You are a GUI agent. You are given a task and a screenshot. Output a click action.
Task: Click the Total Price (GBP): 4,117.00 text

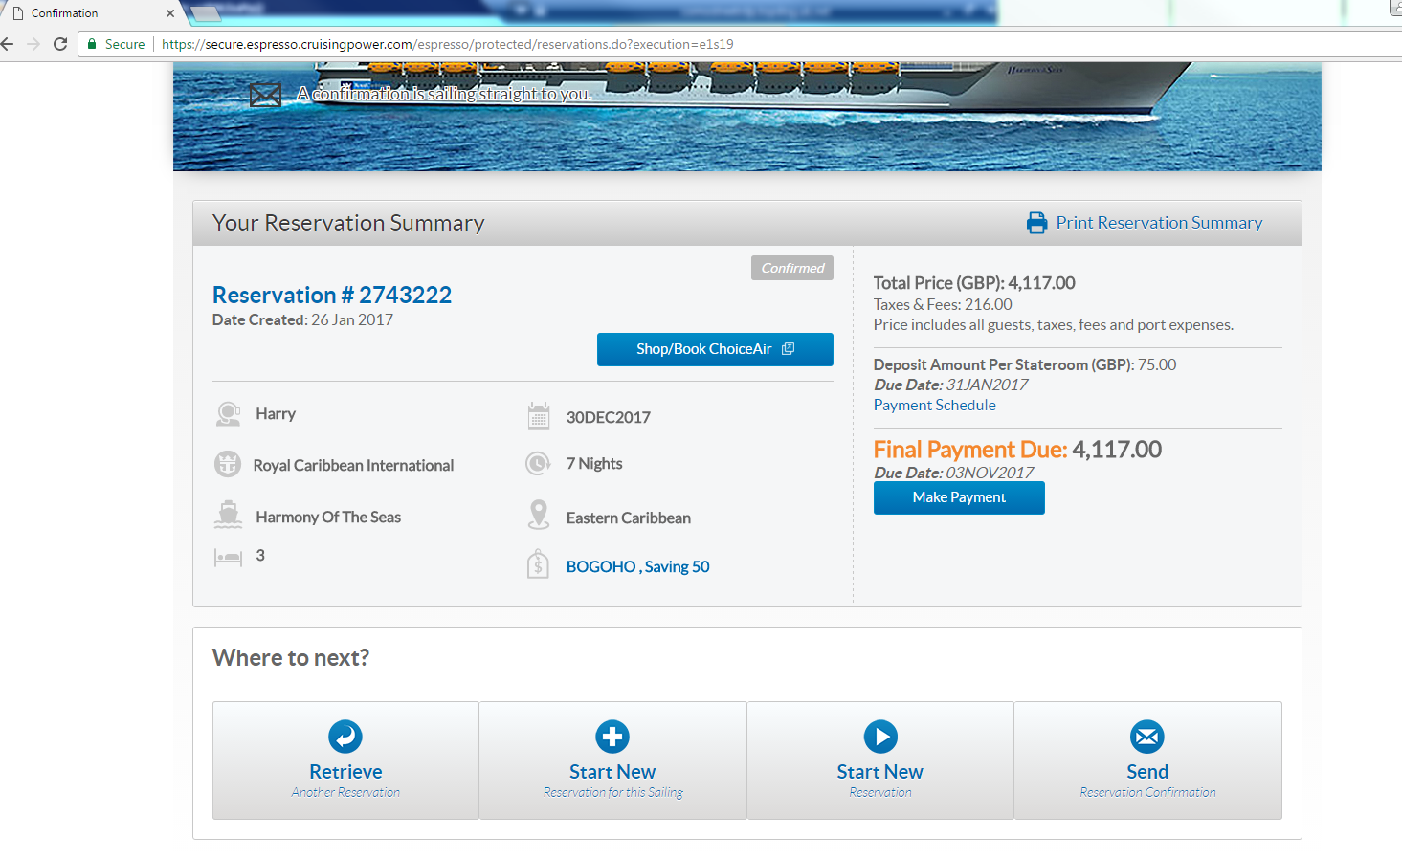point(974,283)
